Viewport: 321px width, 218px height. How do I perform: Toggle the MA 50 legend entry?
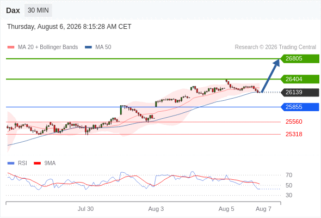click(98, 47)
